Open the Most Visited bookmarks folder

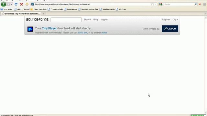7,9
